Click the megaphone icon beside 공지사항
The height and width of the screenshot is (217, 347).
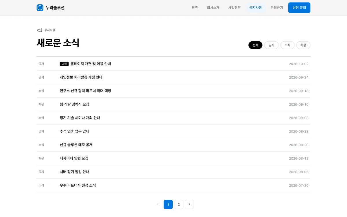40,30
